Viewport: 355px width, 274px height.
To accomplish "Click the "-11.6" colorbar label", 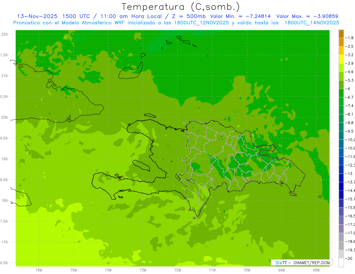I will pyautogui.click(x=350, y=157).
